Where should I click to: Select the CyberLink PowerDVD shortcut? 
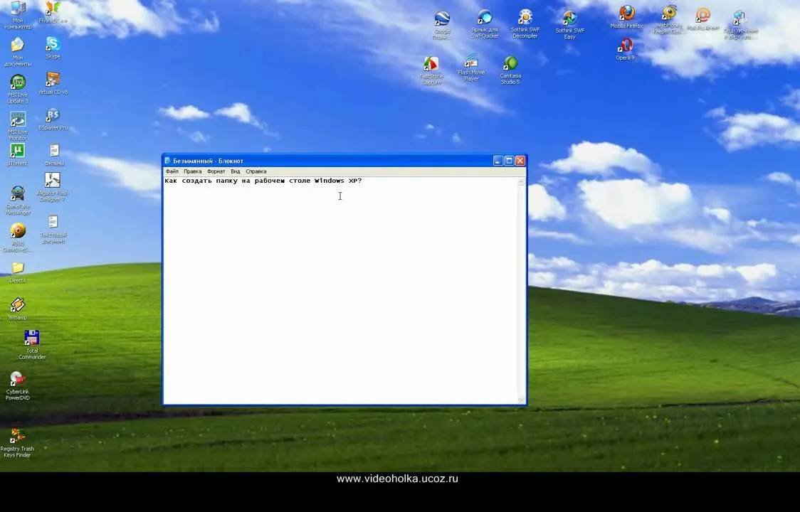[x=18, y=385]
